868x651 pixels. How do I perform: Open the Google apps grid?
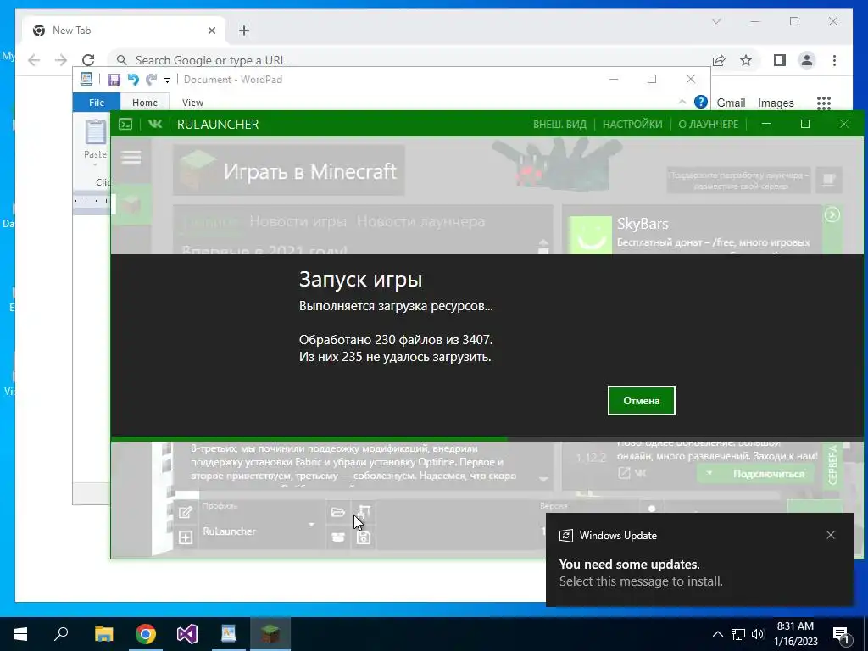pyautogui.click(x=824, y=103)
